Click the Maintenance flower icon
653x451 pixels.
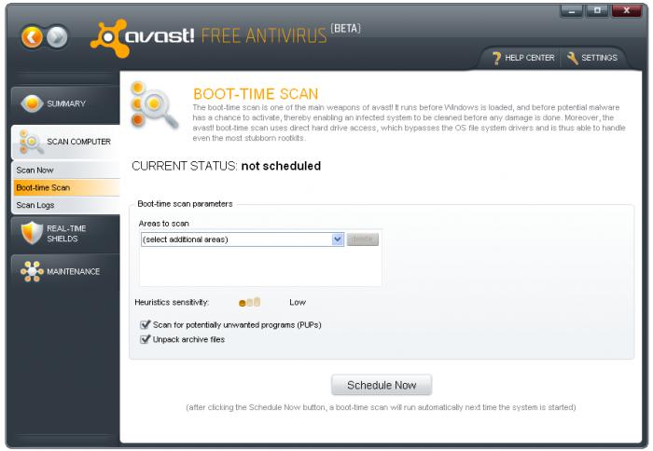tap(32, 271)
